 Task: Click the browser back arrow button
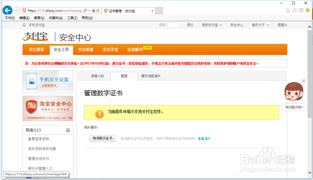pos(8,10)
